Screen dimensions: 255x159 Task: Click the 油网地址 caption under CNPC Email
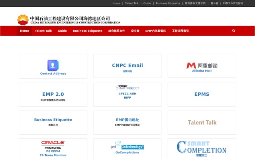(x=127, y=71)
